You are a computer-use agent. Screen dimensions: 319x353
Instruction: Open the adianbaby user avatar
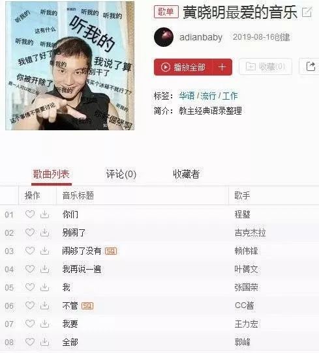point(164,37)
